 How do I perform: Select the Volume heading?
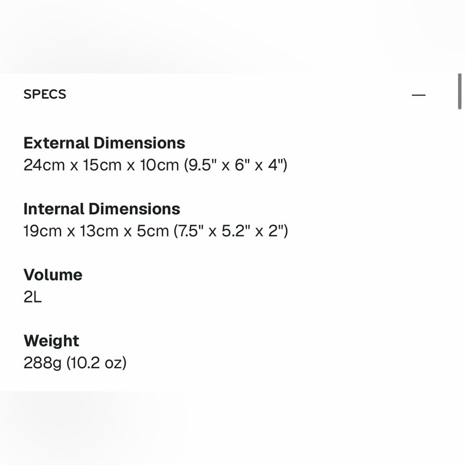pos(53,275)
